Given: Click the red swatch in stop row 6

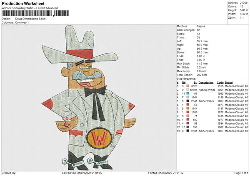Looking at the screenshot, I should pyautogui.click(x=187, y=105).
